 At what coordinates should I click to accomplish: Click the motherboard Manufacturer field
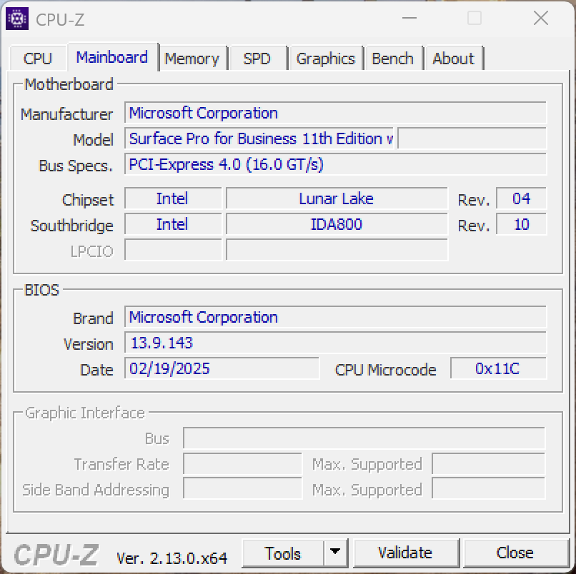pos(335,114)
